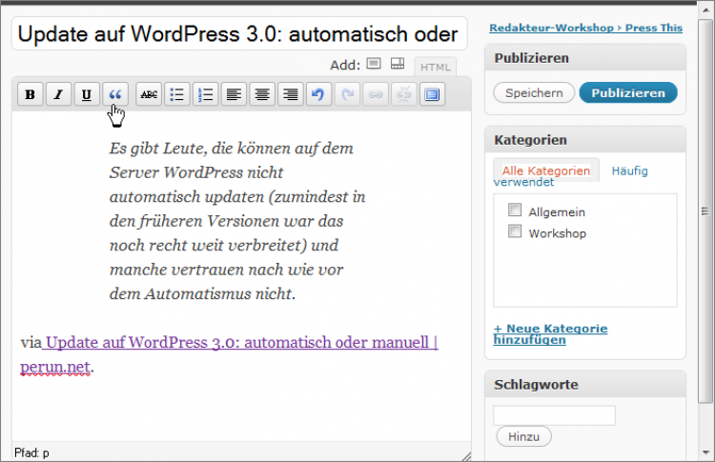The height and width of the screenshot is (462, 715).
Task: Center align the text
Action: (x=261, y=94)
